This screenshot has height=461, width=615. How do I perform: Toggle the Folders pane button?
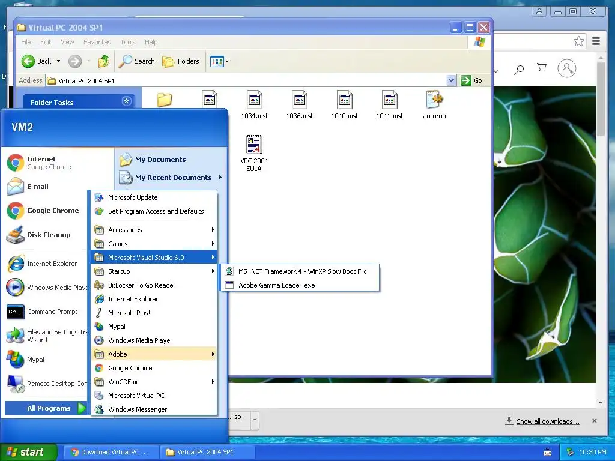(181, 61)
